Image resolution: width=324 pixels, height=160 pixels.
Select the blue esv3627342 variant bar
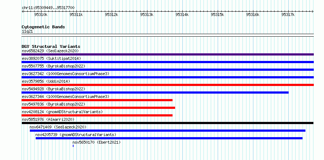pos(167,77)
